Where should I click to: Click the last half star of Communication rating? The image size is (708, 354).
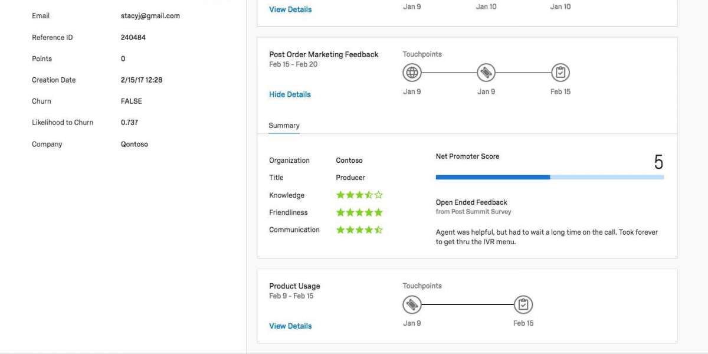pos(379,230)
